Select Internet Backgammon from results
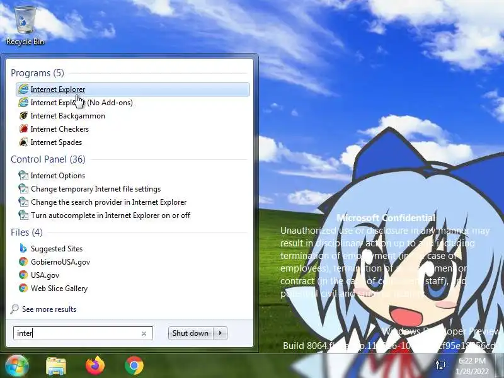504x378 pixels. coord(68,116)
